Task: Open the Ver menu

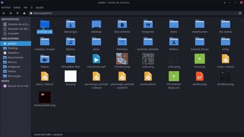Action: pos(26,8)
